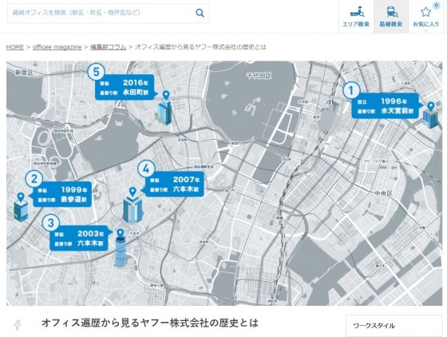Open the 編集部コラム breadcrumb link
Screen dimensions: 447x337
(109, 47)
